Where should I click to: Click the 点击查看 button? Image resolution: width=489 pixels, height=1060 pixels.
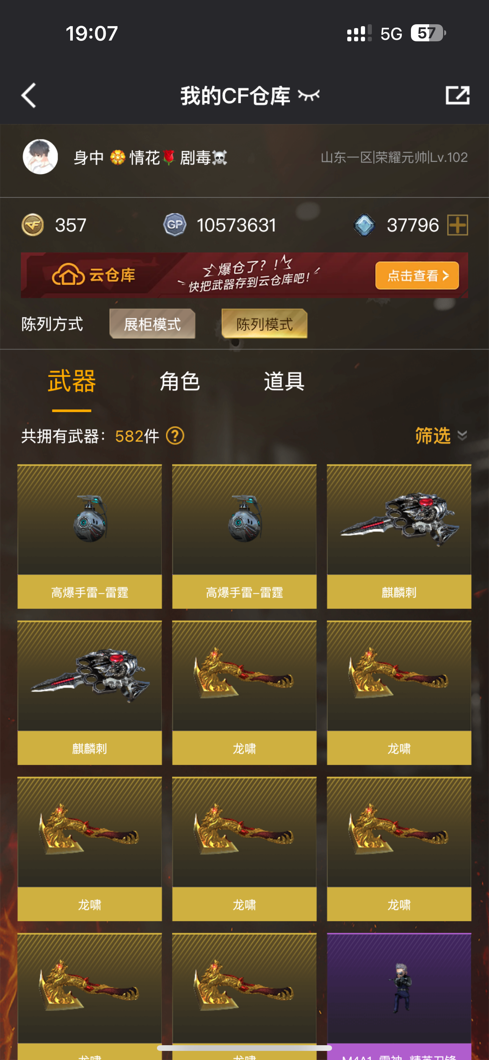tap(417, 275)
